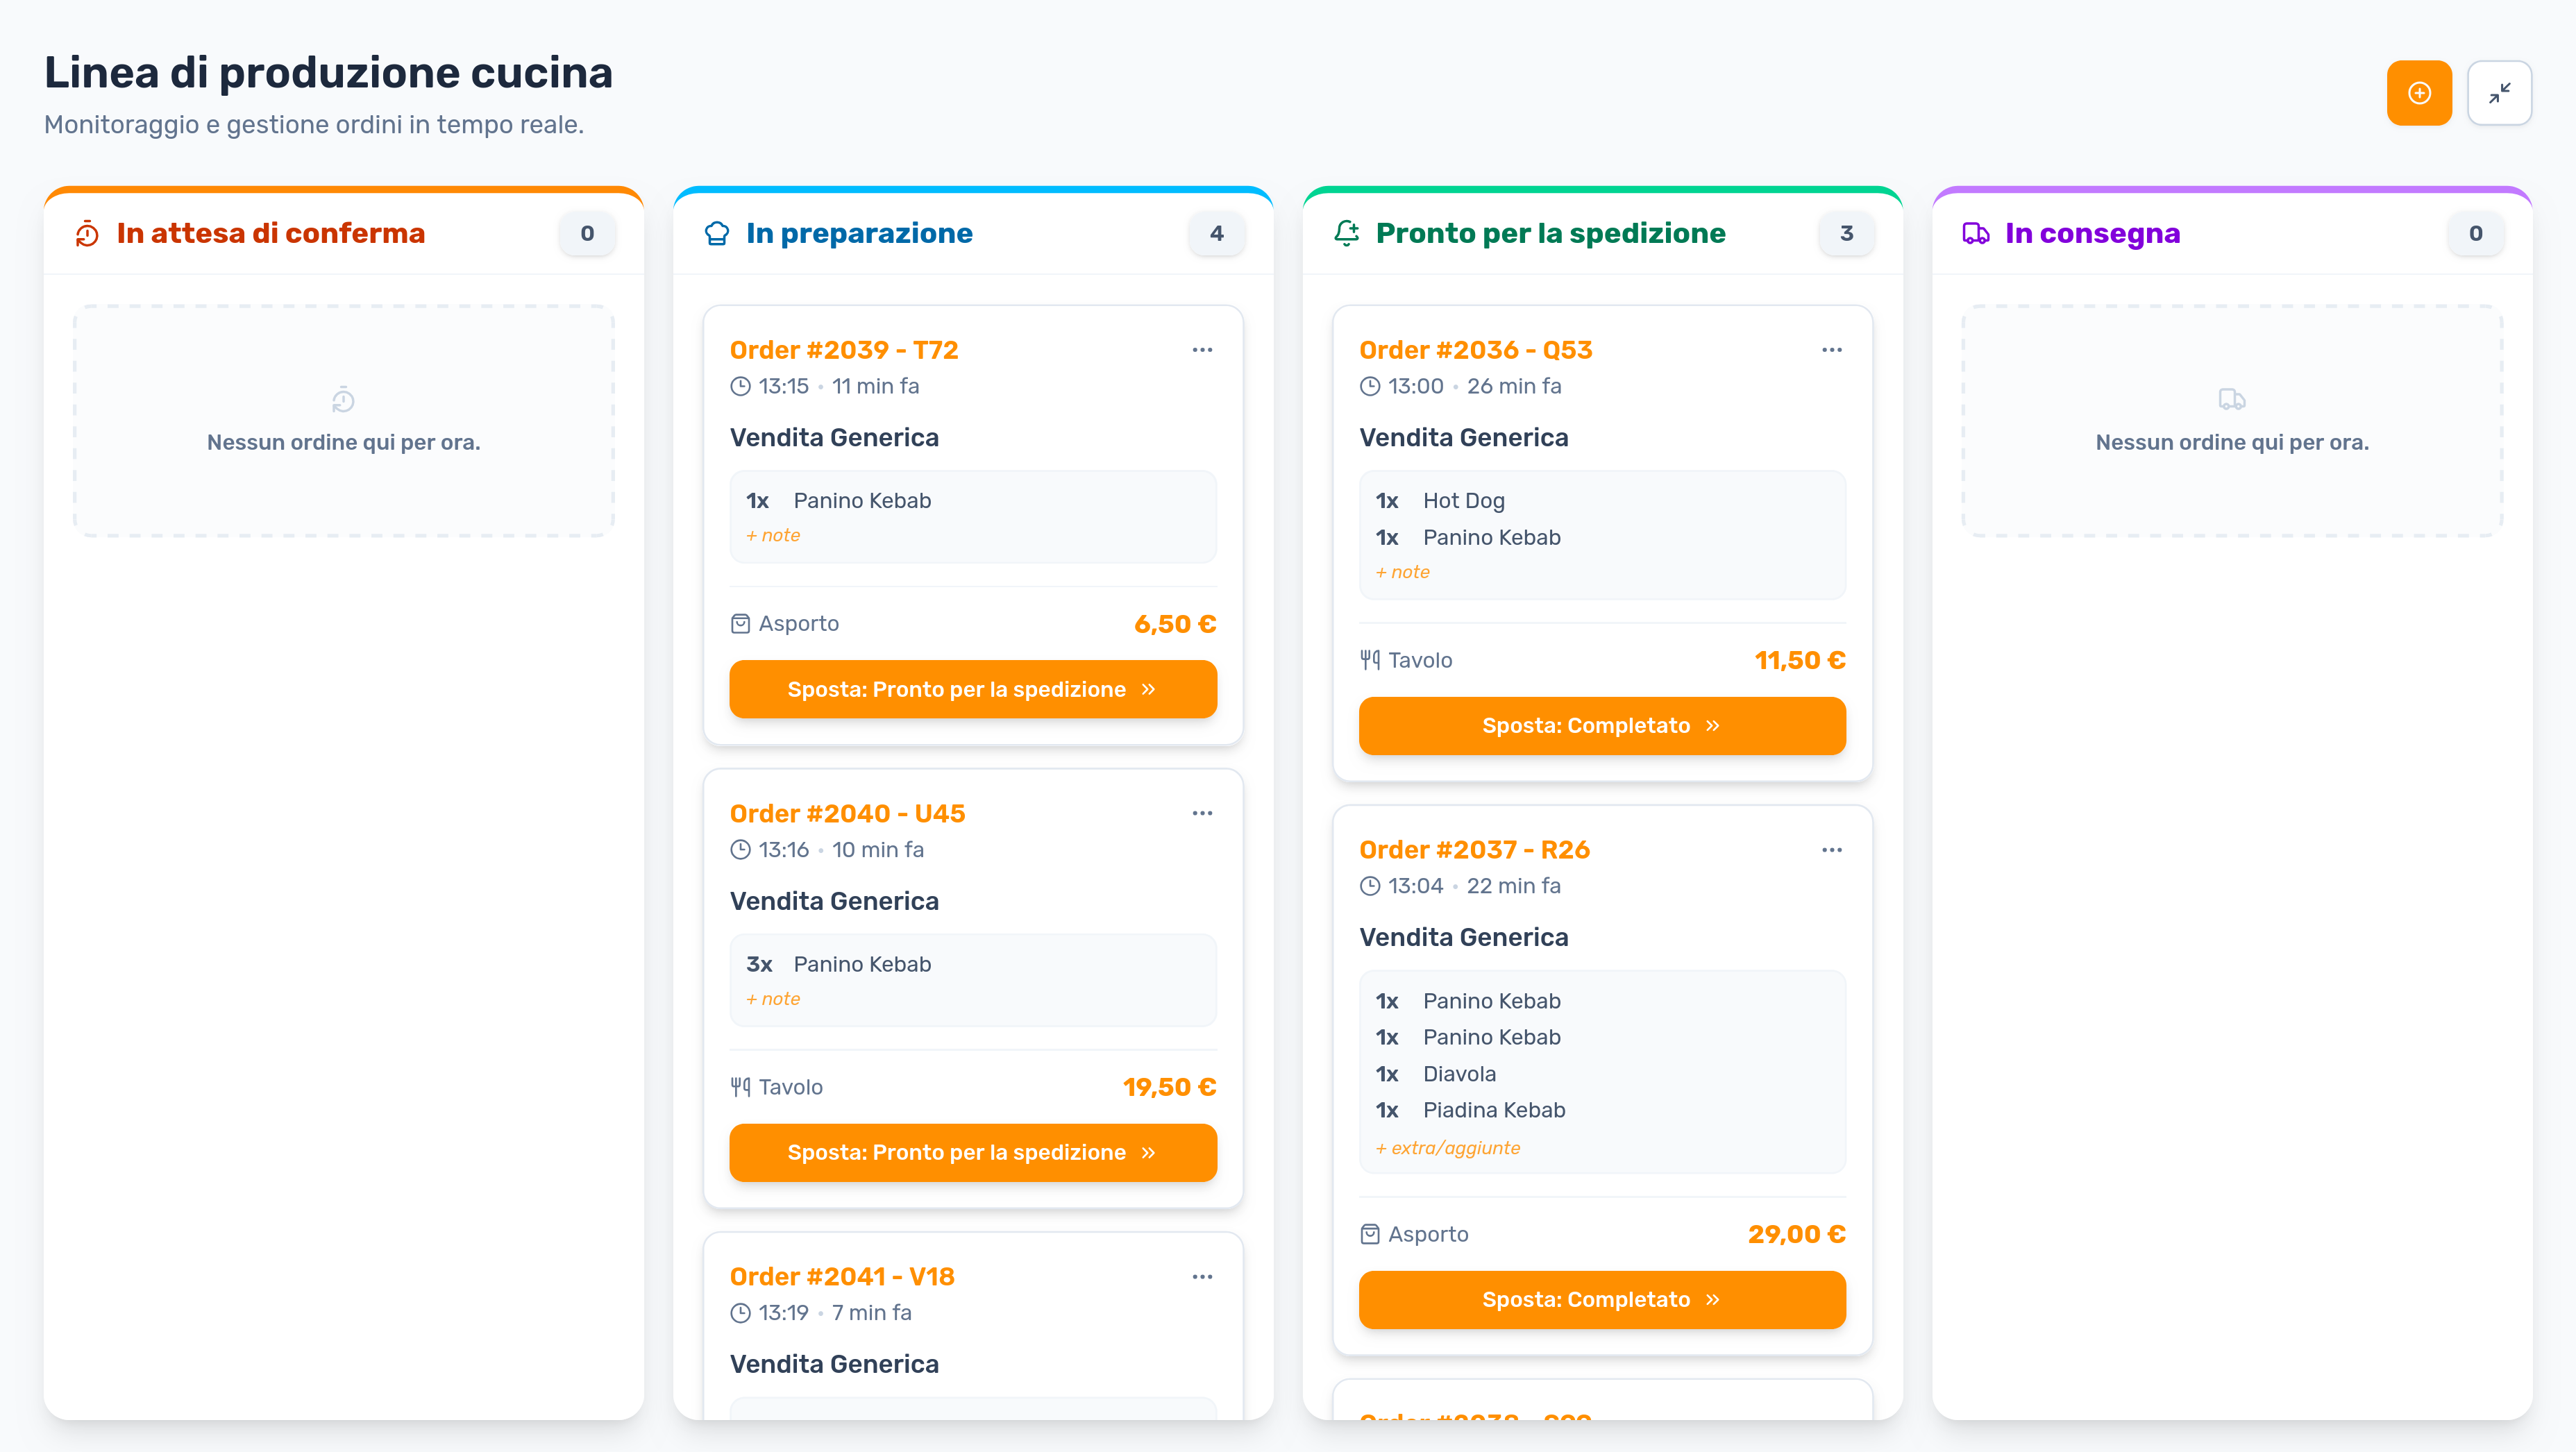Screen dimensions: 2576x1452
Task: Click the empty placeholder in 'In attesa di conferma' column
Action: (343, 420)
